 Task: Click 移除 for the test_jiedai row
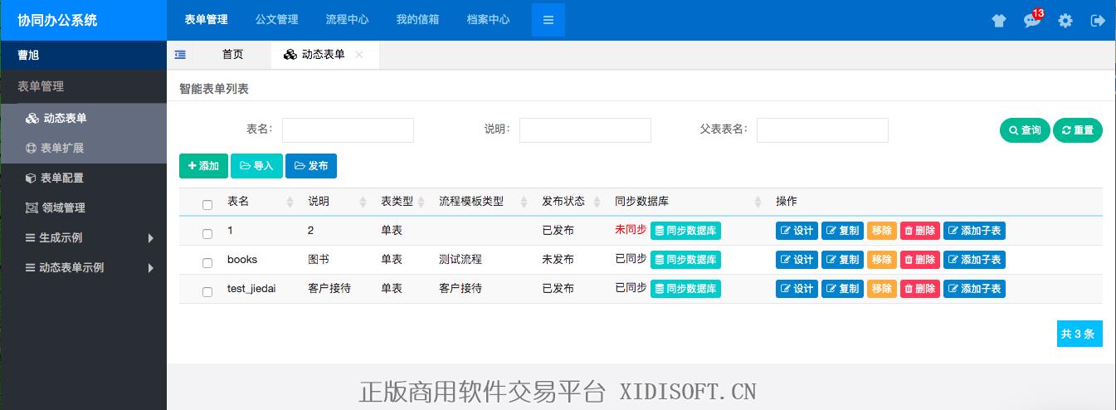[882, 289]
